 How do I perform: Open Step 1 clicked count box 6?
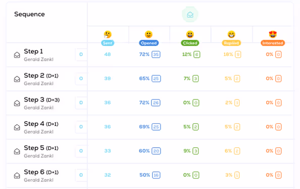[x=196, y=54]
